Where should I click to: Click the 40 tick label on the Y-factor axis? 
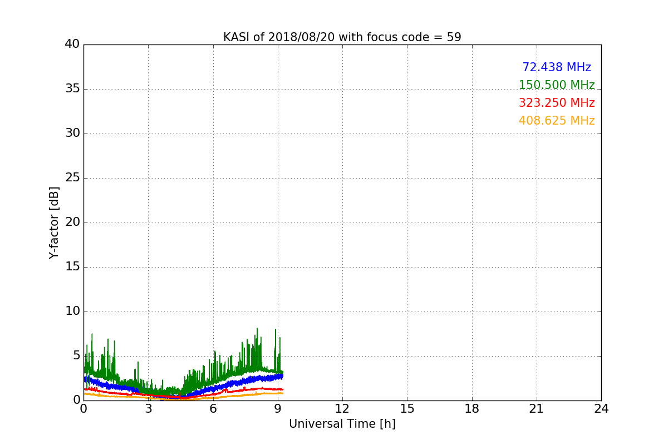pyautogui.click(x=72, y=44)
